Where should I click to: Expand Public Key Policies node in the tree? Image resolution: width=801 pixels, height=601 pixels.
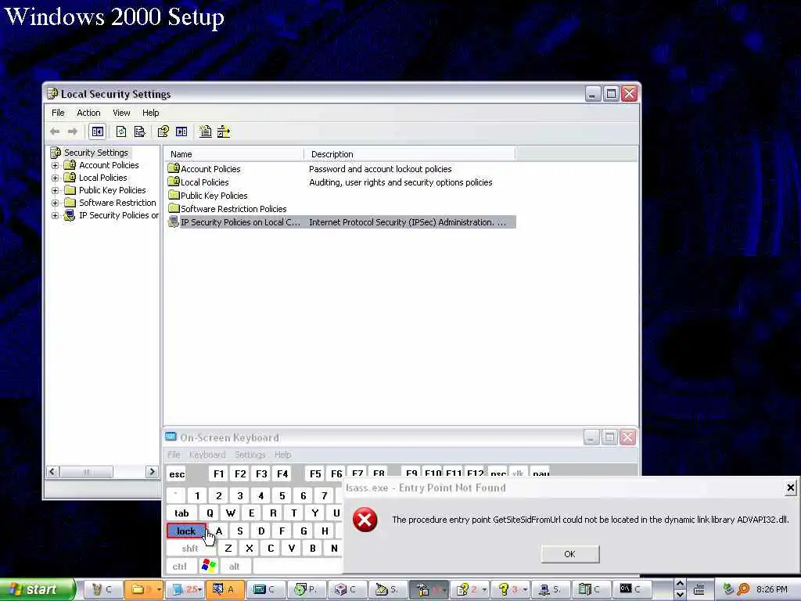tap(56, 190)
